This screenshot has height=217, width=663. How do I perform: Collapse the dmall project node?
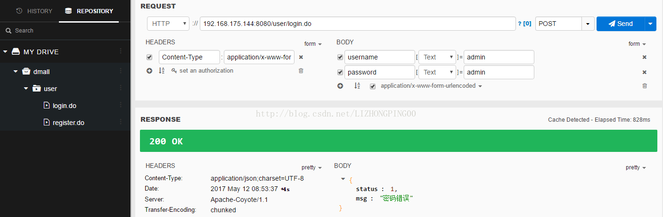(x=16, y=72)
